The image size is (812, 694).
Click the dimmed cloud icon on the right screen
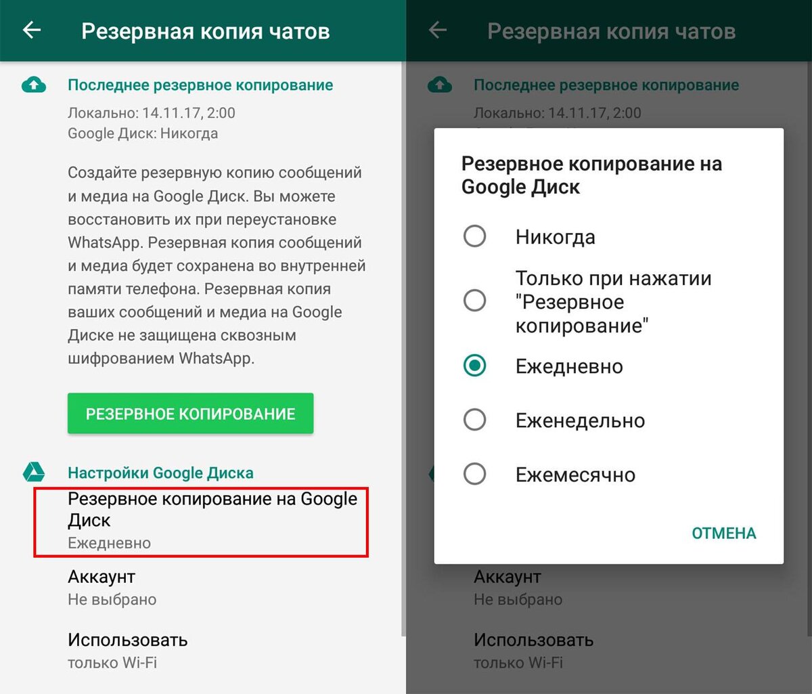[x=440, y=85]
